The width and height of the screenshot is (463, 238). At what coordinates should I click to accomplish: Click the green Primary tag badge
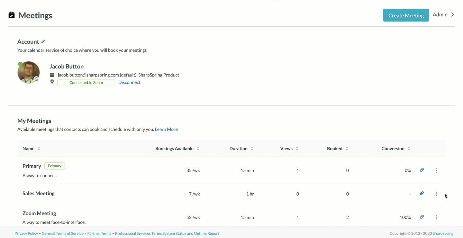tap(55, 166)
